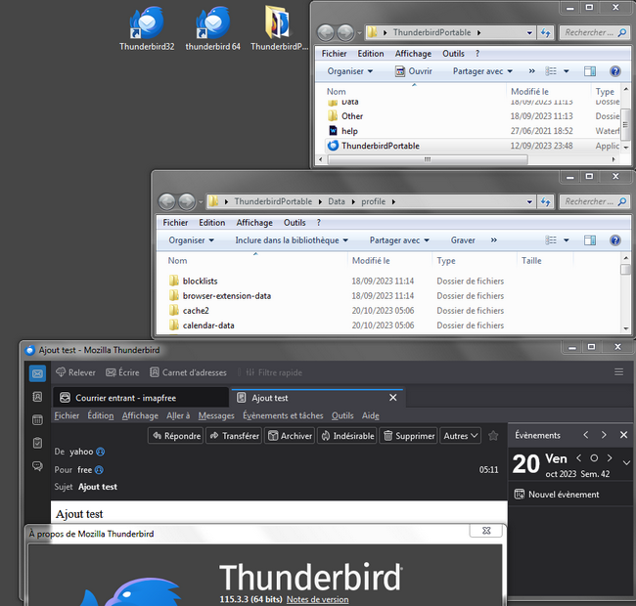Toggle the Filtre rapide filter
This screenshot has width=636, height=606.
[274, 372]
